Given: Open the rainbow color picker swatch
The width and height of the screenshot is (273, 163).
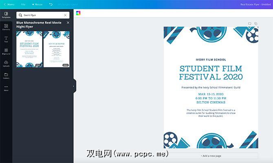Looking at the screenshot, I should [78, 13].
